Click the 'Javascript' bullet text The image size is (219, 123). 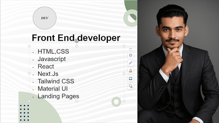[52, 59]
